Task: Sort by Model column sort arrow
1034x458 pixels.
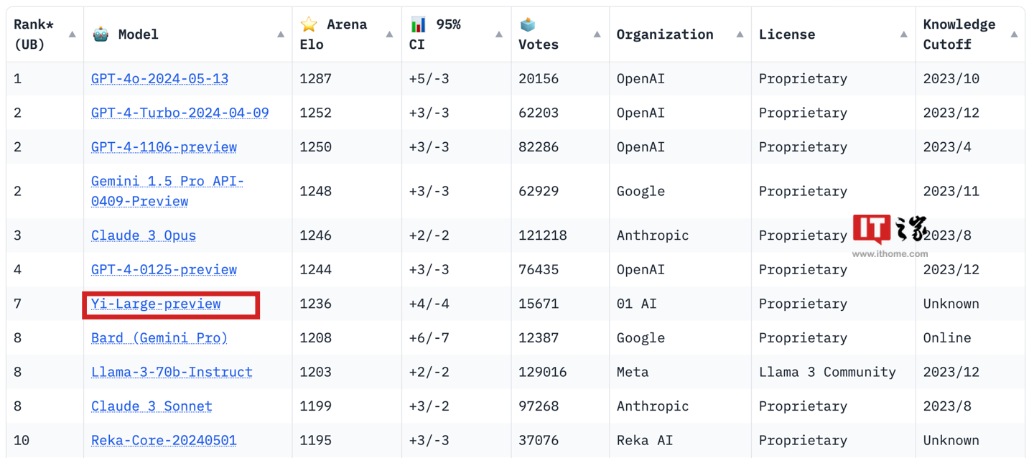Action: tap(281, 34)
